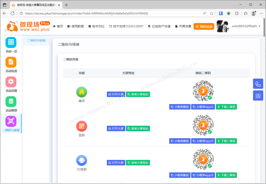Open browser Settings and more menu

click(261, 13)
